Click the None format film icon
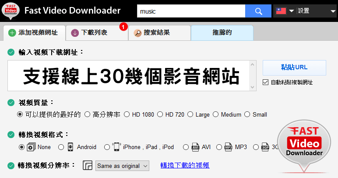The height and width of the screenshot is (178, 338). [x=31, y=147]
